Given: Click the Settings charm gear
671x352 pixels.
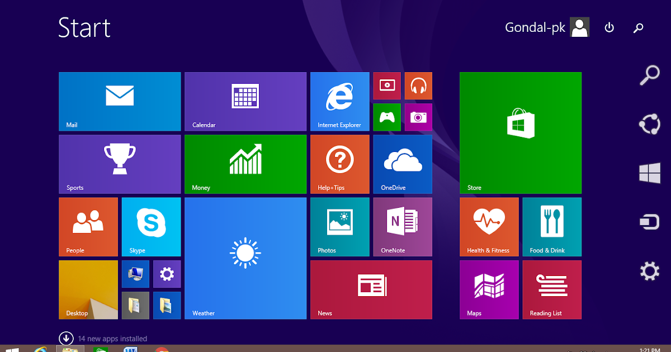Looking at the screenshot, I should [649, 272].
